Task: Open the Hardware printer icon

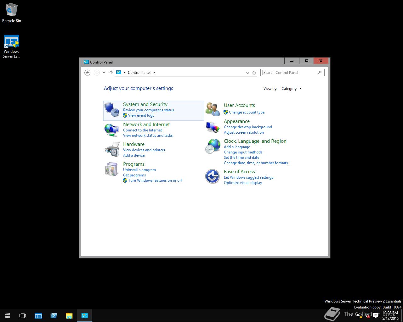Action: [x=112, y=149]
